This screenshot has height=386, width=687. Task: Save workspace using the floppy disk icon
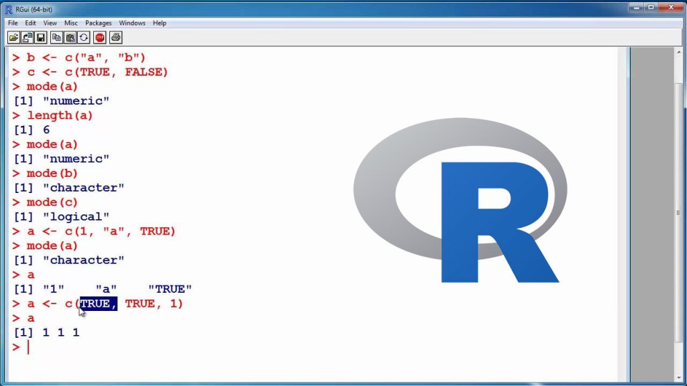point(41,38)
